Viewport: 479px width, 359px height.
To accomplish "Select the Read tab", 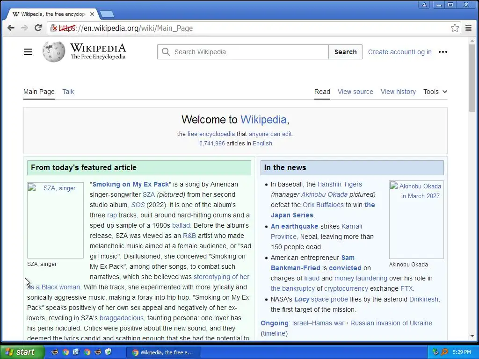I will point(322,92).
